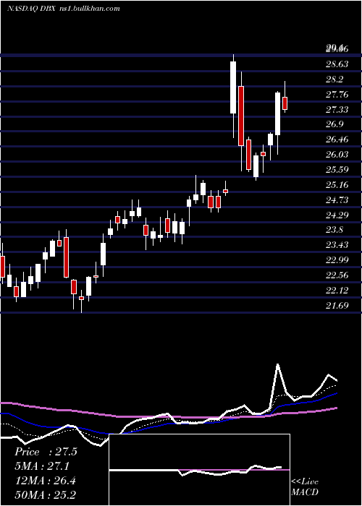Click the <<Live MACD label

pyautogui.click(x=305, y=487)
